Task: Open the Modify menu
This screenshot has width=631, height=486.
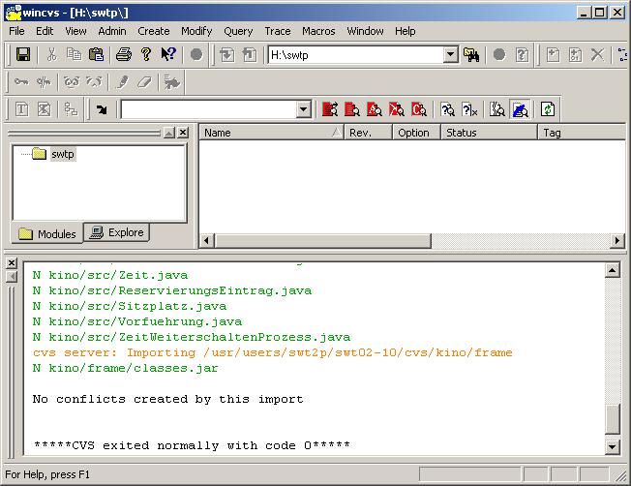Action: click(x=196, y=31)
